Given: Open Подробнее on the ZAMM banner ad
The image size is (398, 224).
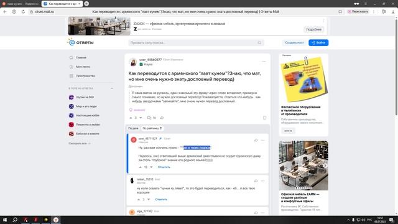Looking at the screenshot, I should [313, 29].
